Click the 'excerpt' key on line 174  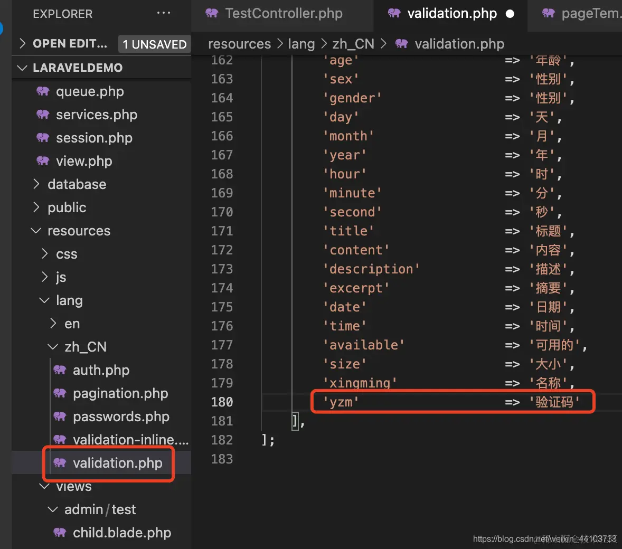(356, 288)
